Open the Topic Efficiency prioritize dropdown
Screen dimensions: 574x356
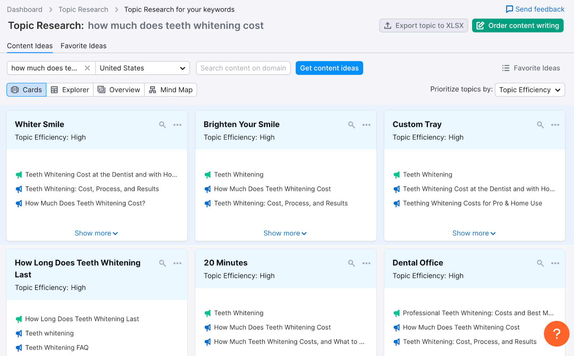530,90
